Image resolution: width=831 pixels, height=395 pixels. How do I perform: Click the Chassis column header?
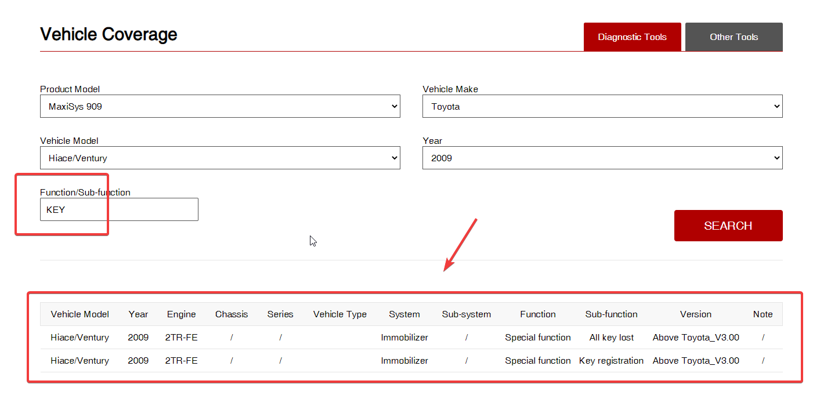(x=232, y=314)
